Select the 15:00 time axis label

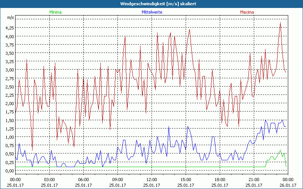coord(186,180)
